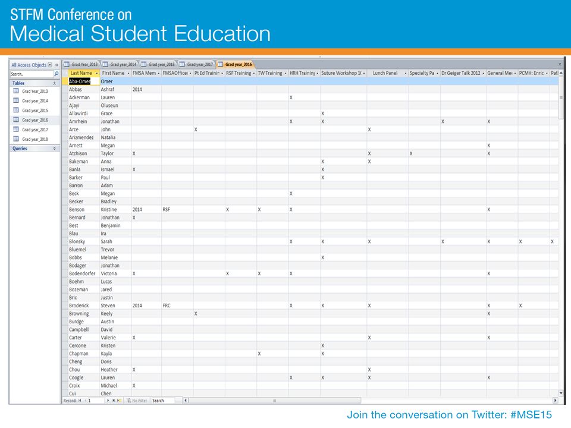
Task: Click first name cell Kristine
Action: point(116,210)
